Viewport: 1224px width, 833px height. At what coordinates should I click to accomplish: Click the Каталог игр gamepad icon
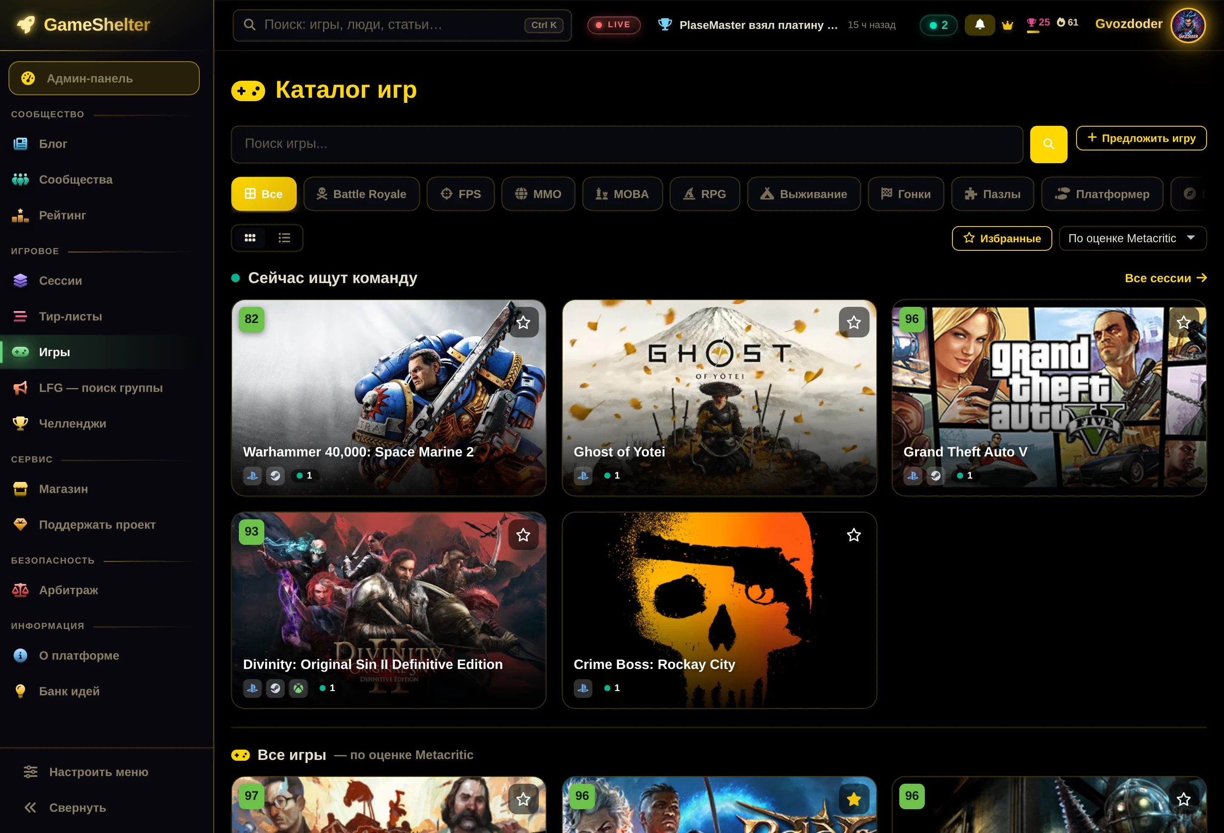247,91
